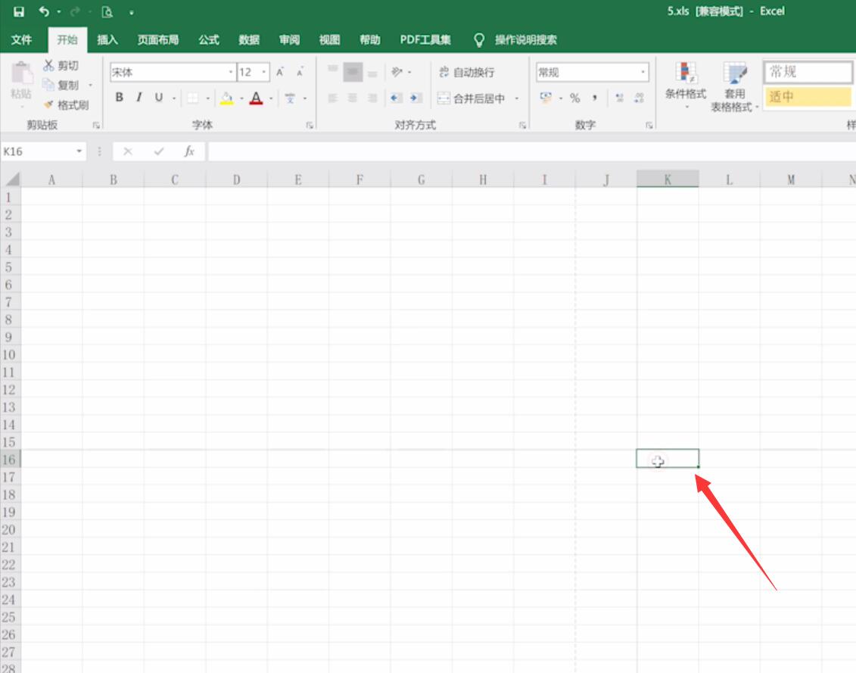This screenshot has width=856, height=673.
Task: Expand the font color dropdown arrow
Action: pos(271,98)
